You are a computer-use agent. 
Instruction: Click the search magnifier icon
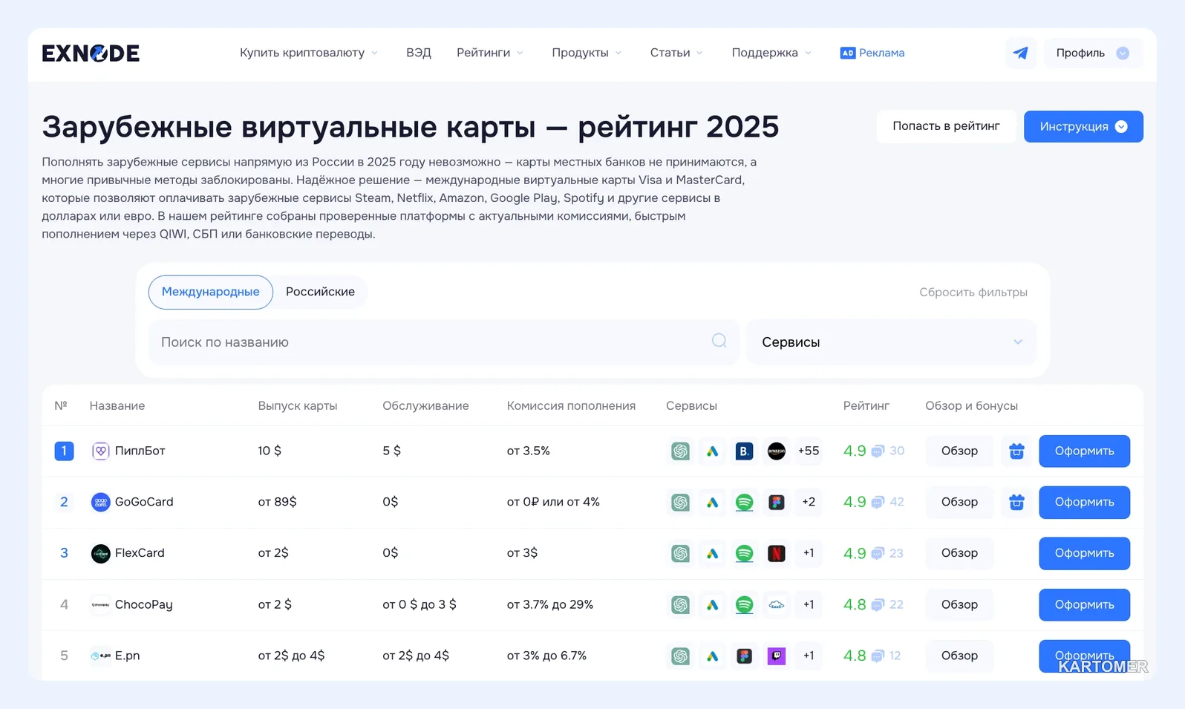pyautogui.click(x=719, y=341)
